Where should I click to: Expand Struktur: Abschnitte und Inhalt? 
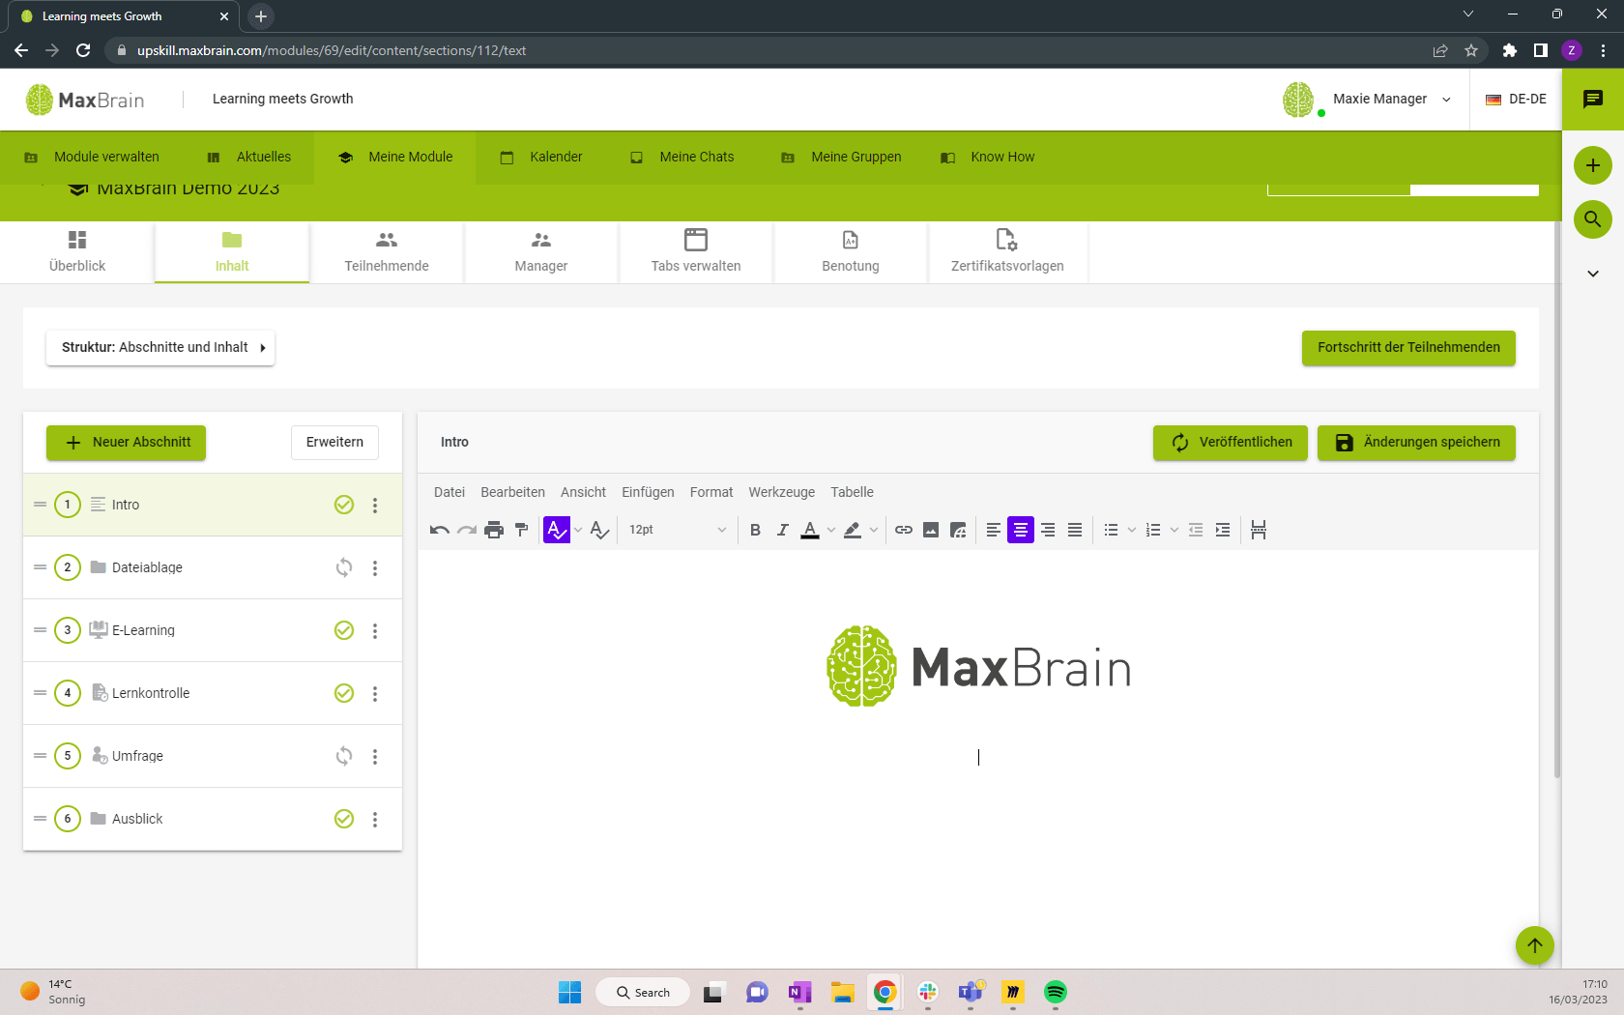pos(160,348)
